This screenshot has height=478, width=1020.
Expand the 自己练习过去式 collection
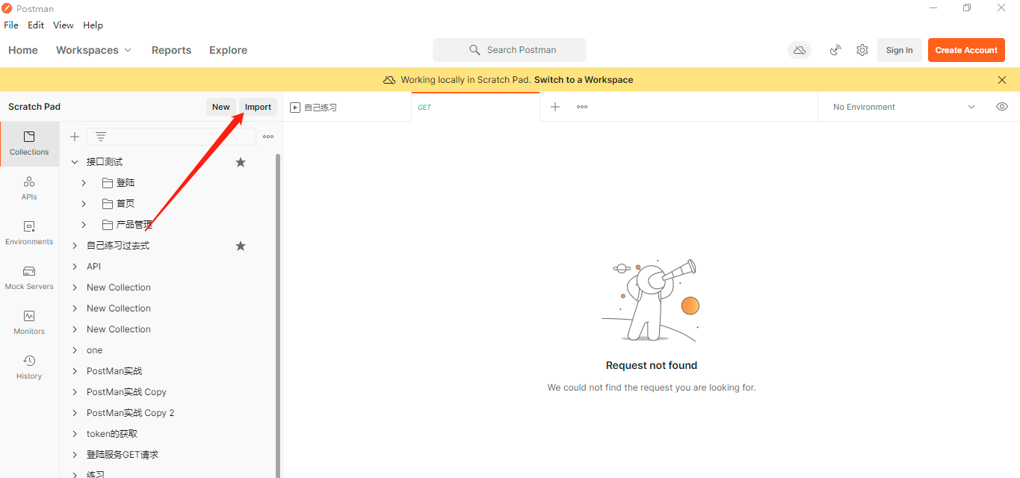point(75,246)
